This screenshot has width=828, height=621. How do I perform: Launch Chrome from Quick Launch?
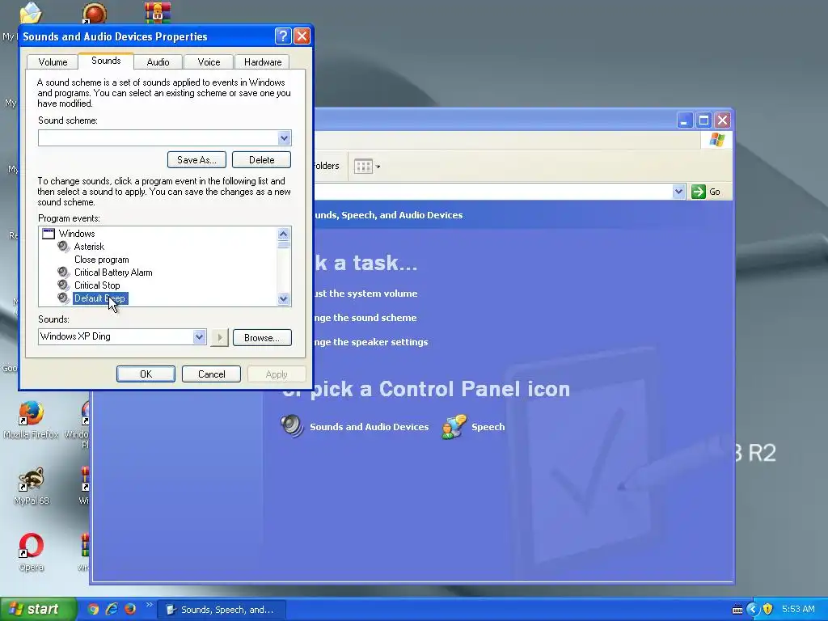(93, 610)
